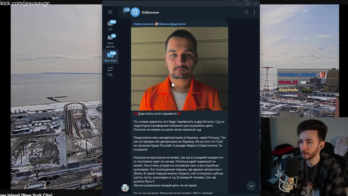Search inside the Избранное chat
This screenshot has width=348, height=196.
coord(246,12)
